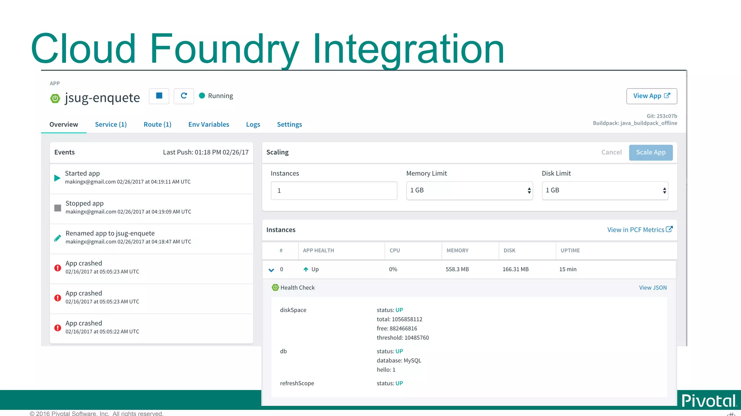
Task: Click the App crashed event at 05:05:22
Action: [x=84, y=323]
